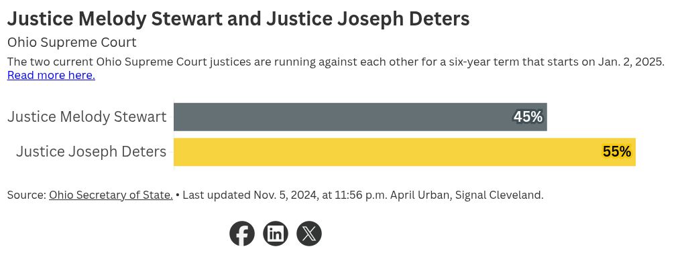This screenshot has width=684, height=261.
Task: Open the Ohio Secretary of State source link
Action: 111,195
